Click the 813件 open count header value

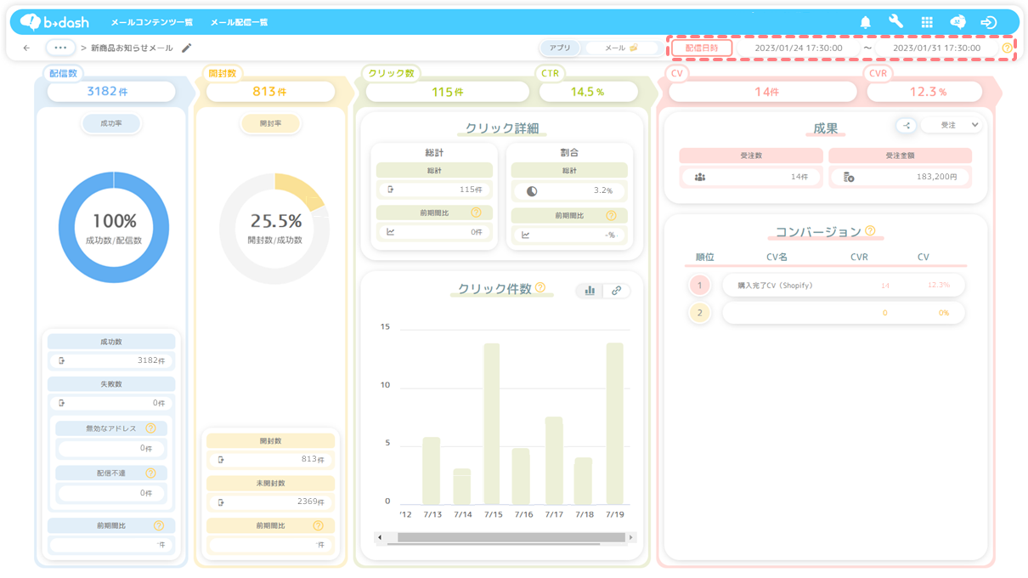[x=270, y=91]
